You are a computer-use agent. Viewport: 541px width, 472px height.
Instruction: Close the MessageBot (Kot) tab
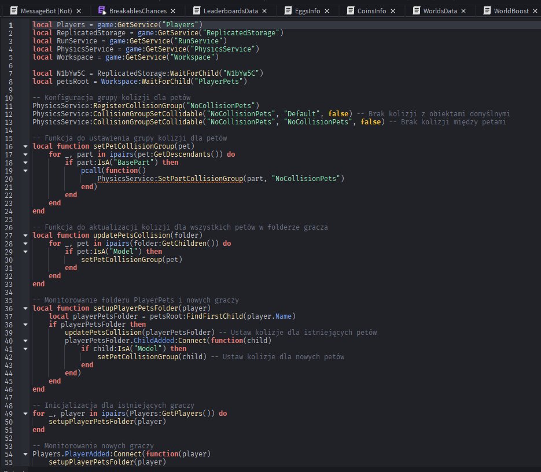pos(79,11)
